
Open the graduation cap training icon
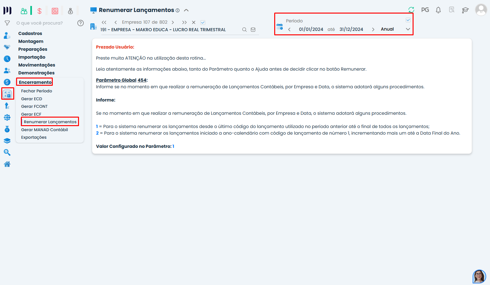coord(465,10)
